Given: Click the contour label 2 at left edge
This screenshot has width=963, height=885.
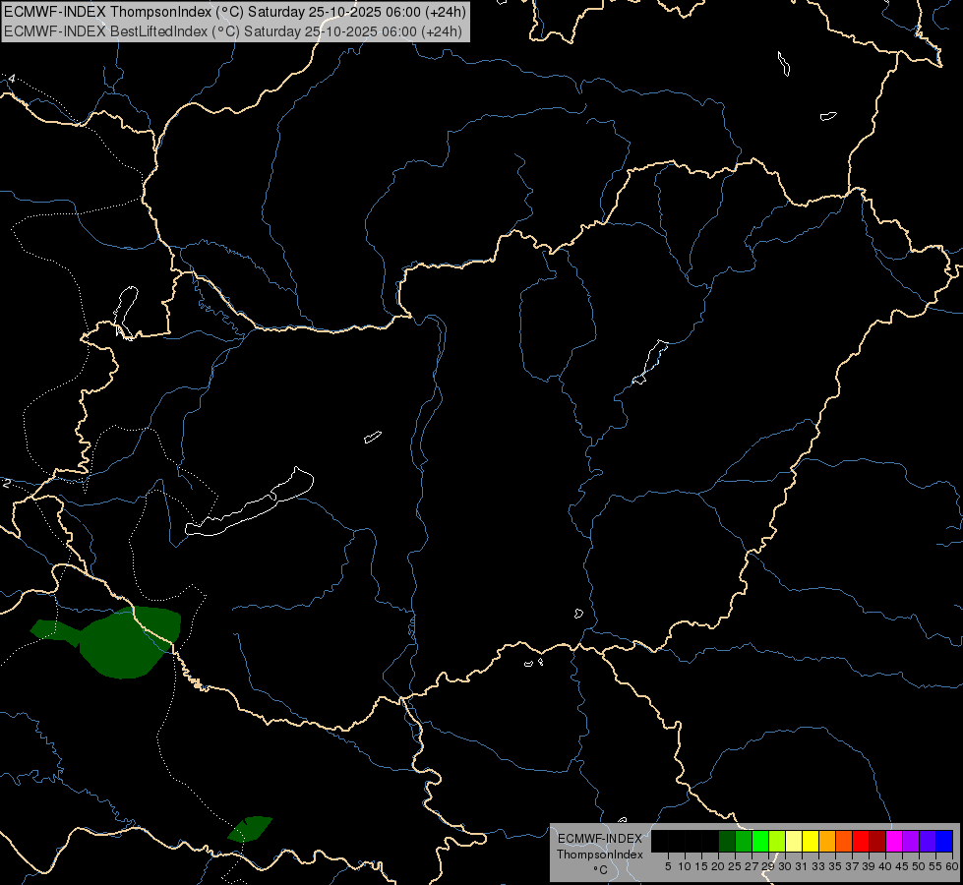Looking at the screenshot, I should click(6, 484).
